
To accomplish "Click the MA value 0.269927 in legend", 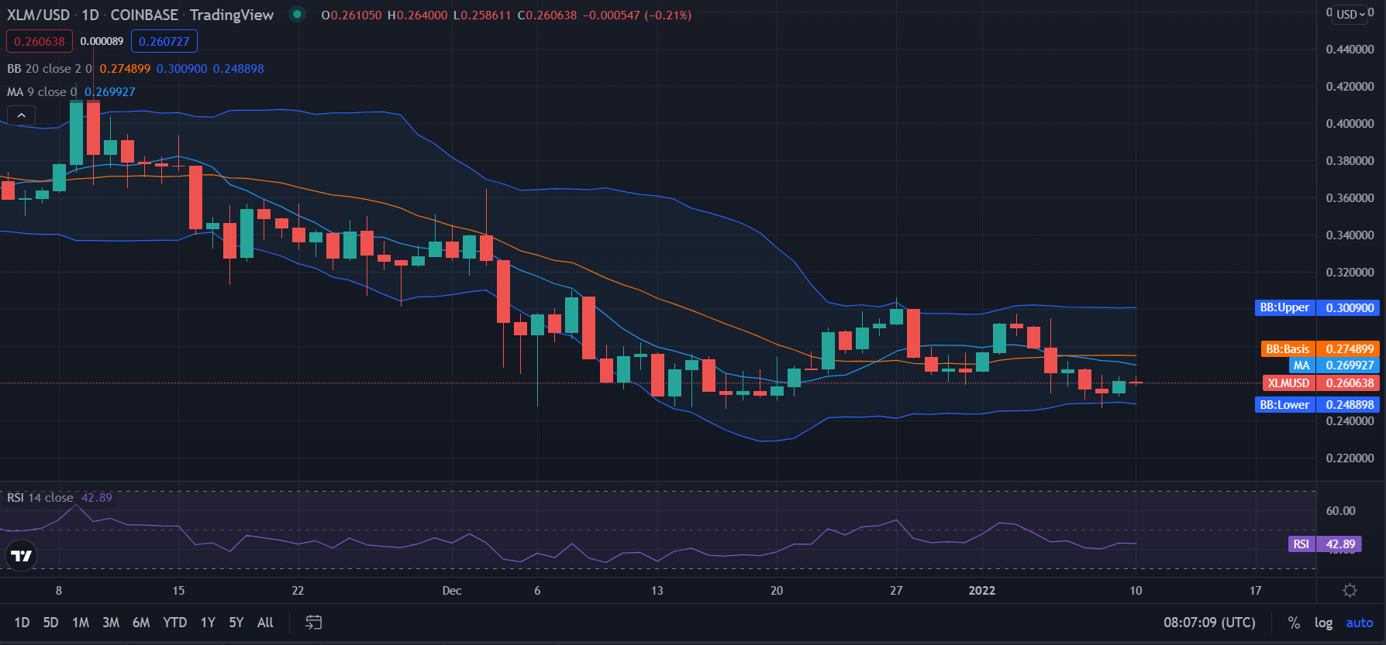I will pos(110,91).
